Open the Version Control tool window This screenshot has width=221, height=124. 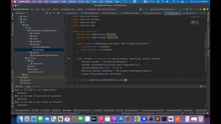coord(22,110)
